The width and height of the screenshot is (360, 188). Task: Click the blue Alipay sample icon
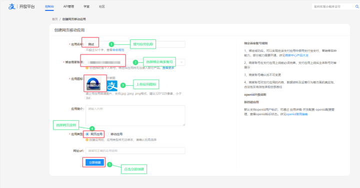pos(112,86)
